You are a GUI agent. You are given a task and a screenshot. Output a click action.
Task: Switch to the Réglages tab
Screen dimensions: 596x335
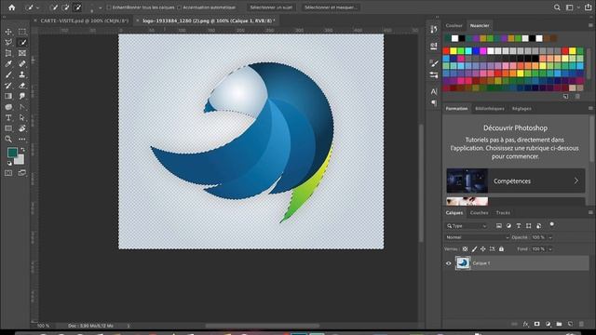[521, 109]
